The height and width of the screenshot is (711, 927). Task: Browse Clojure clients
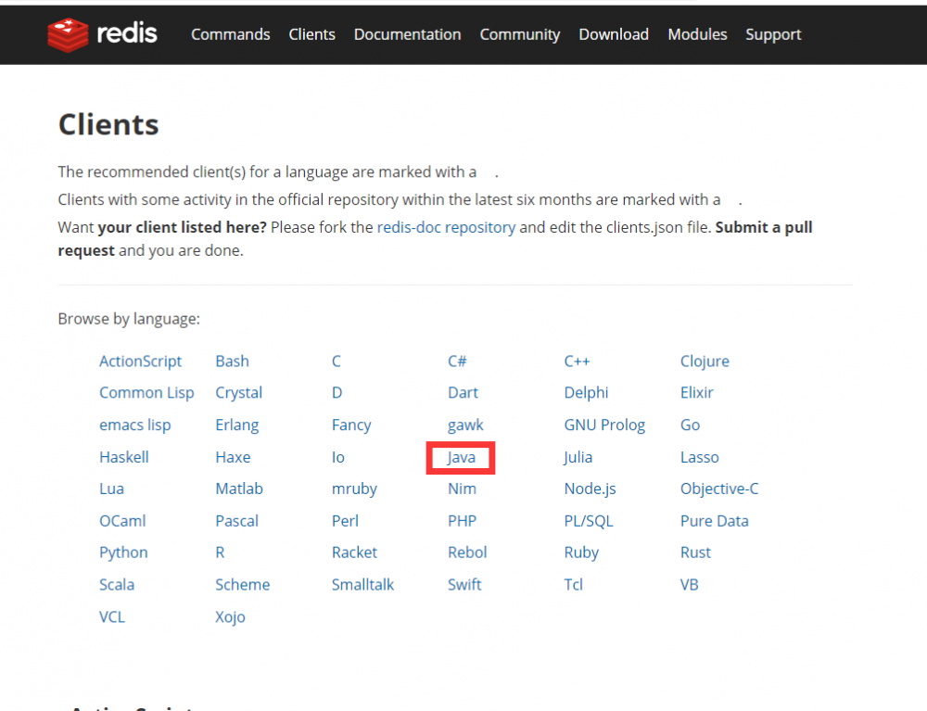pos(705,362)
